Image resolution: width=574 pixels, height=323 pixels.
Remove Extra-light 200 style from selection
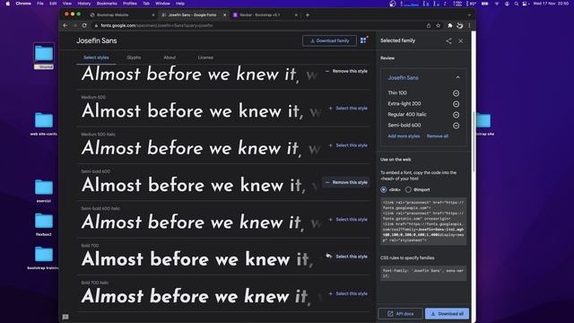click(456, 104)
